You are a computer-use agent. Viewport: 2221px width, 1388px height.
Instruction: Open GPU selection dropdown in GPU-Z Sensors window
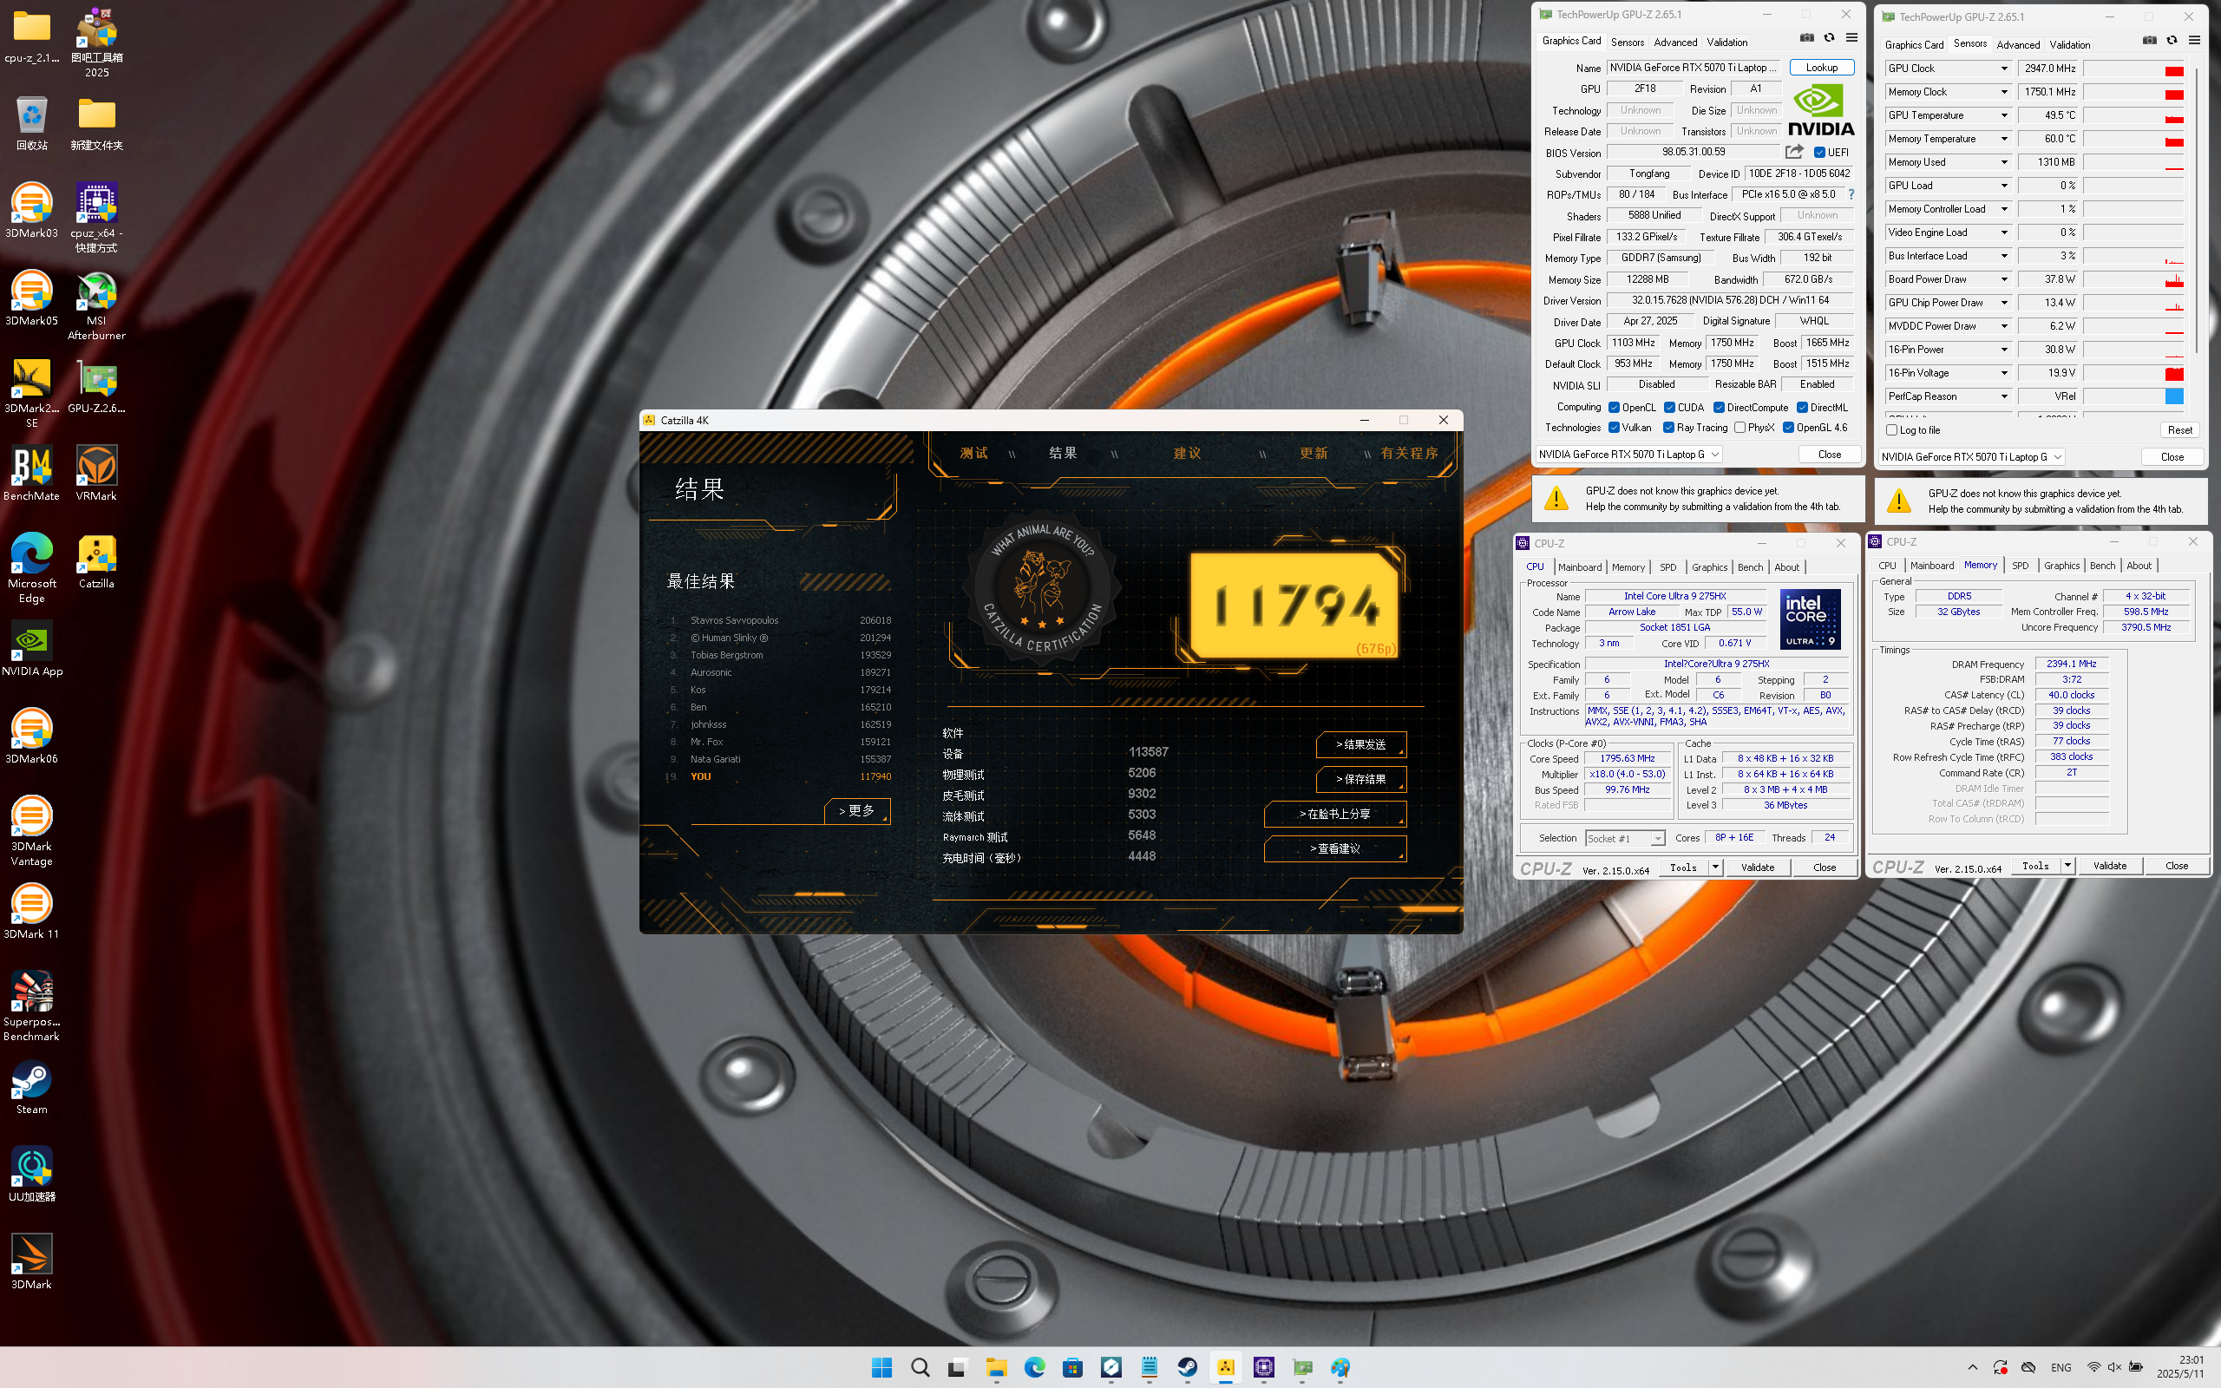pos(1971,456)
